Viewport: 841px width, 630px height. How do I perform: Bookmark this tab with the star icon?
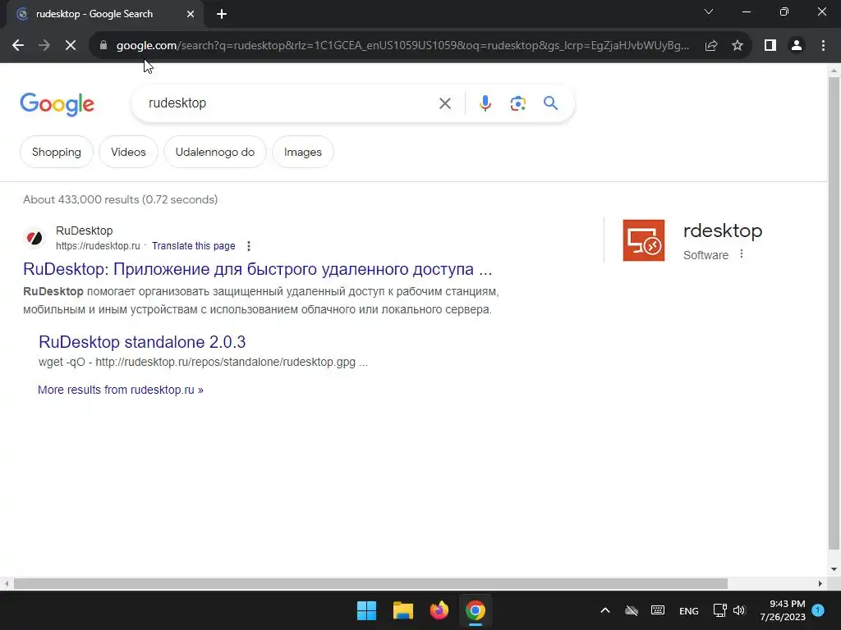(738, 46)
